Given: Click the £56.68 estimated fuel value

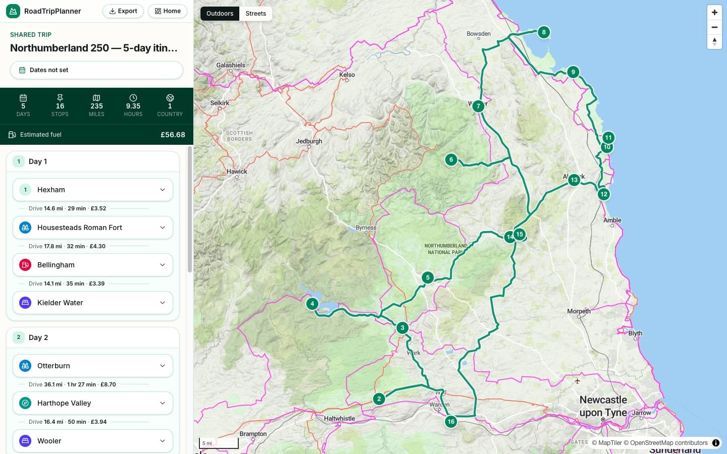Looking at the screenshot, I should tap(173, 135).
